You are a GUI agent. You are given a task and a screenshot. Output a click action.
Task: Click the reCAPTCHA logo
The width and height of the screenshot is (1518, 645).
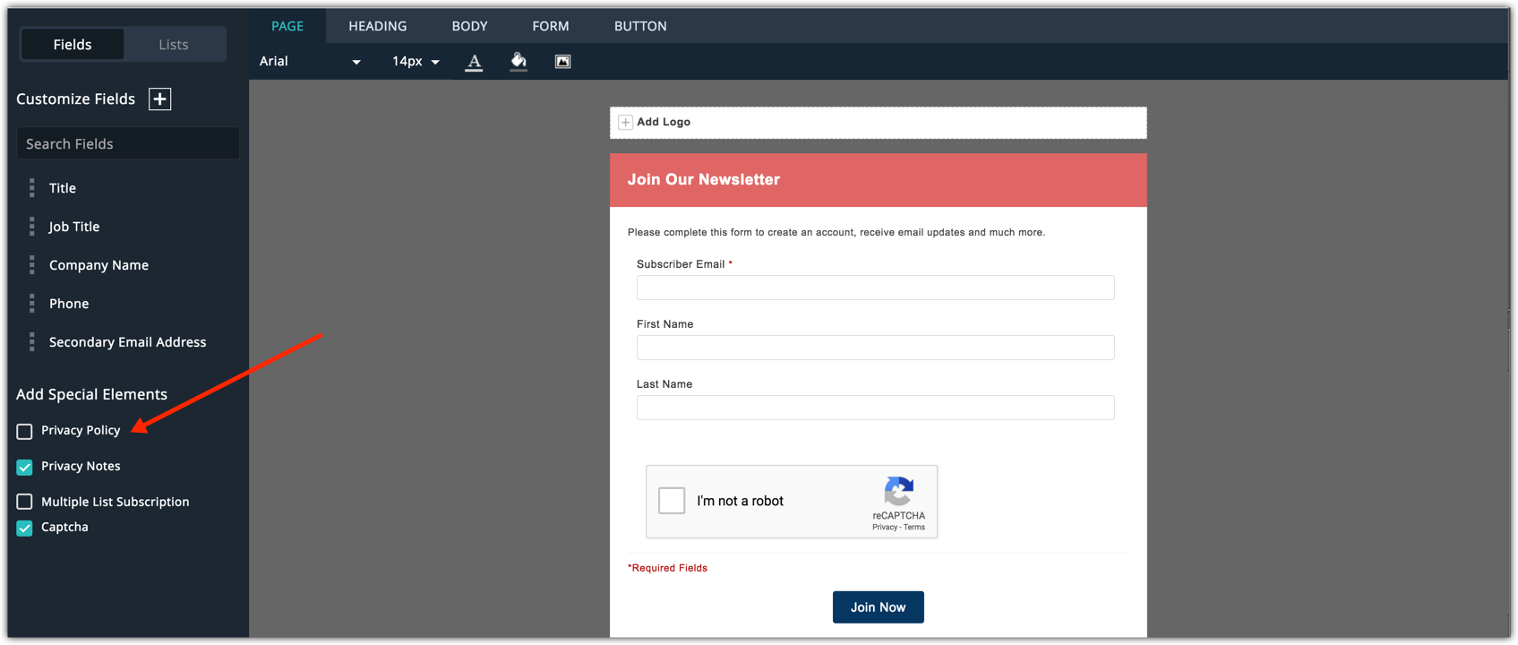(898, 492)
